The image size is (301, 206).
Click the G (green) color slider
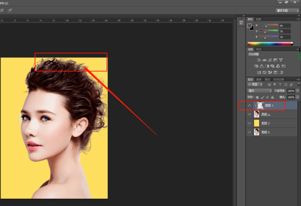pos(268,31)
